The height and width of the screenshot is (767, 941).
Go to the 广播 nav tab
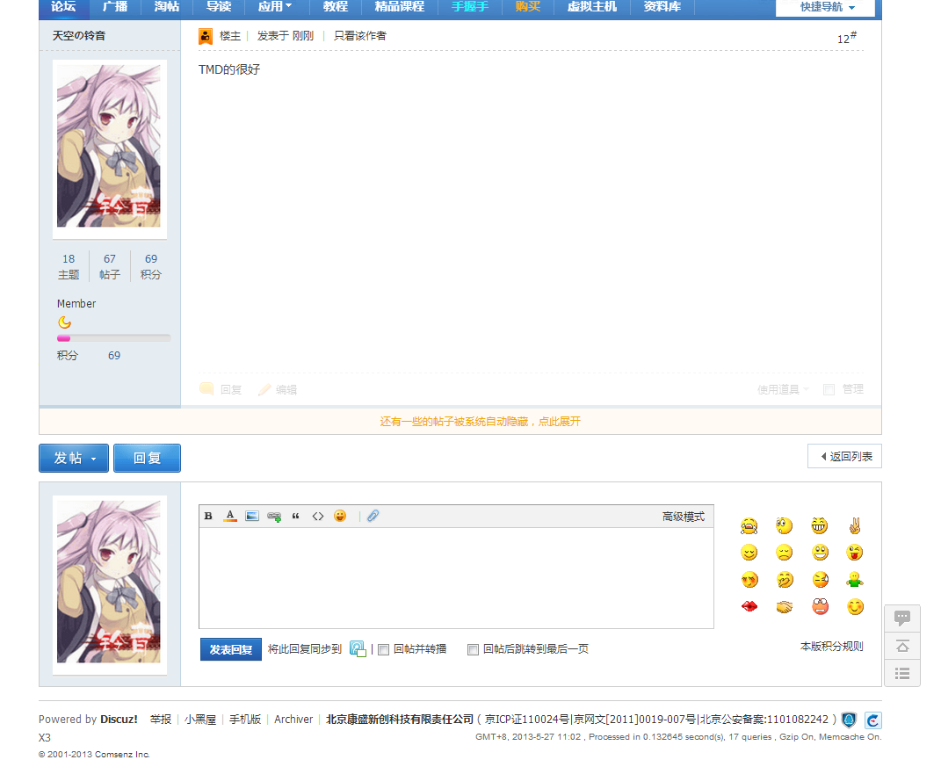pos(115,7)
